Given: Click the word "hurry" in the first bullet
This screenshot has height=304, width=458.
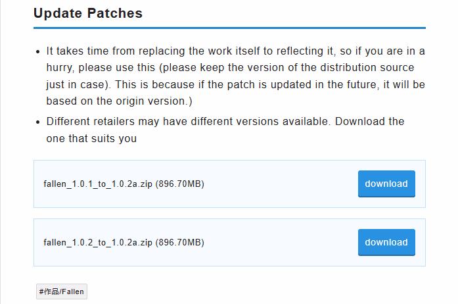Looking at the screenshot, I should 60,68.
